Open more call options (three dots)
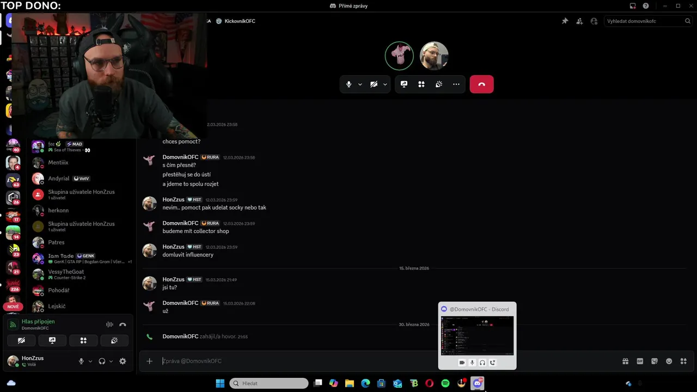Image resolution: width=697 pixels, height=392 pixels. click(x=456, y=84)
